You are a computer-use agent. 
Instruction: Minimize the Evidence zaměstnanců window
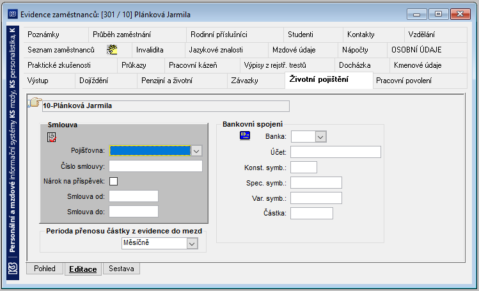coord(417,14)
